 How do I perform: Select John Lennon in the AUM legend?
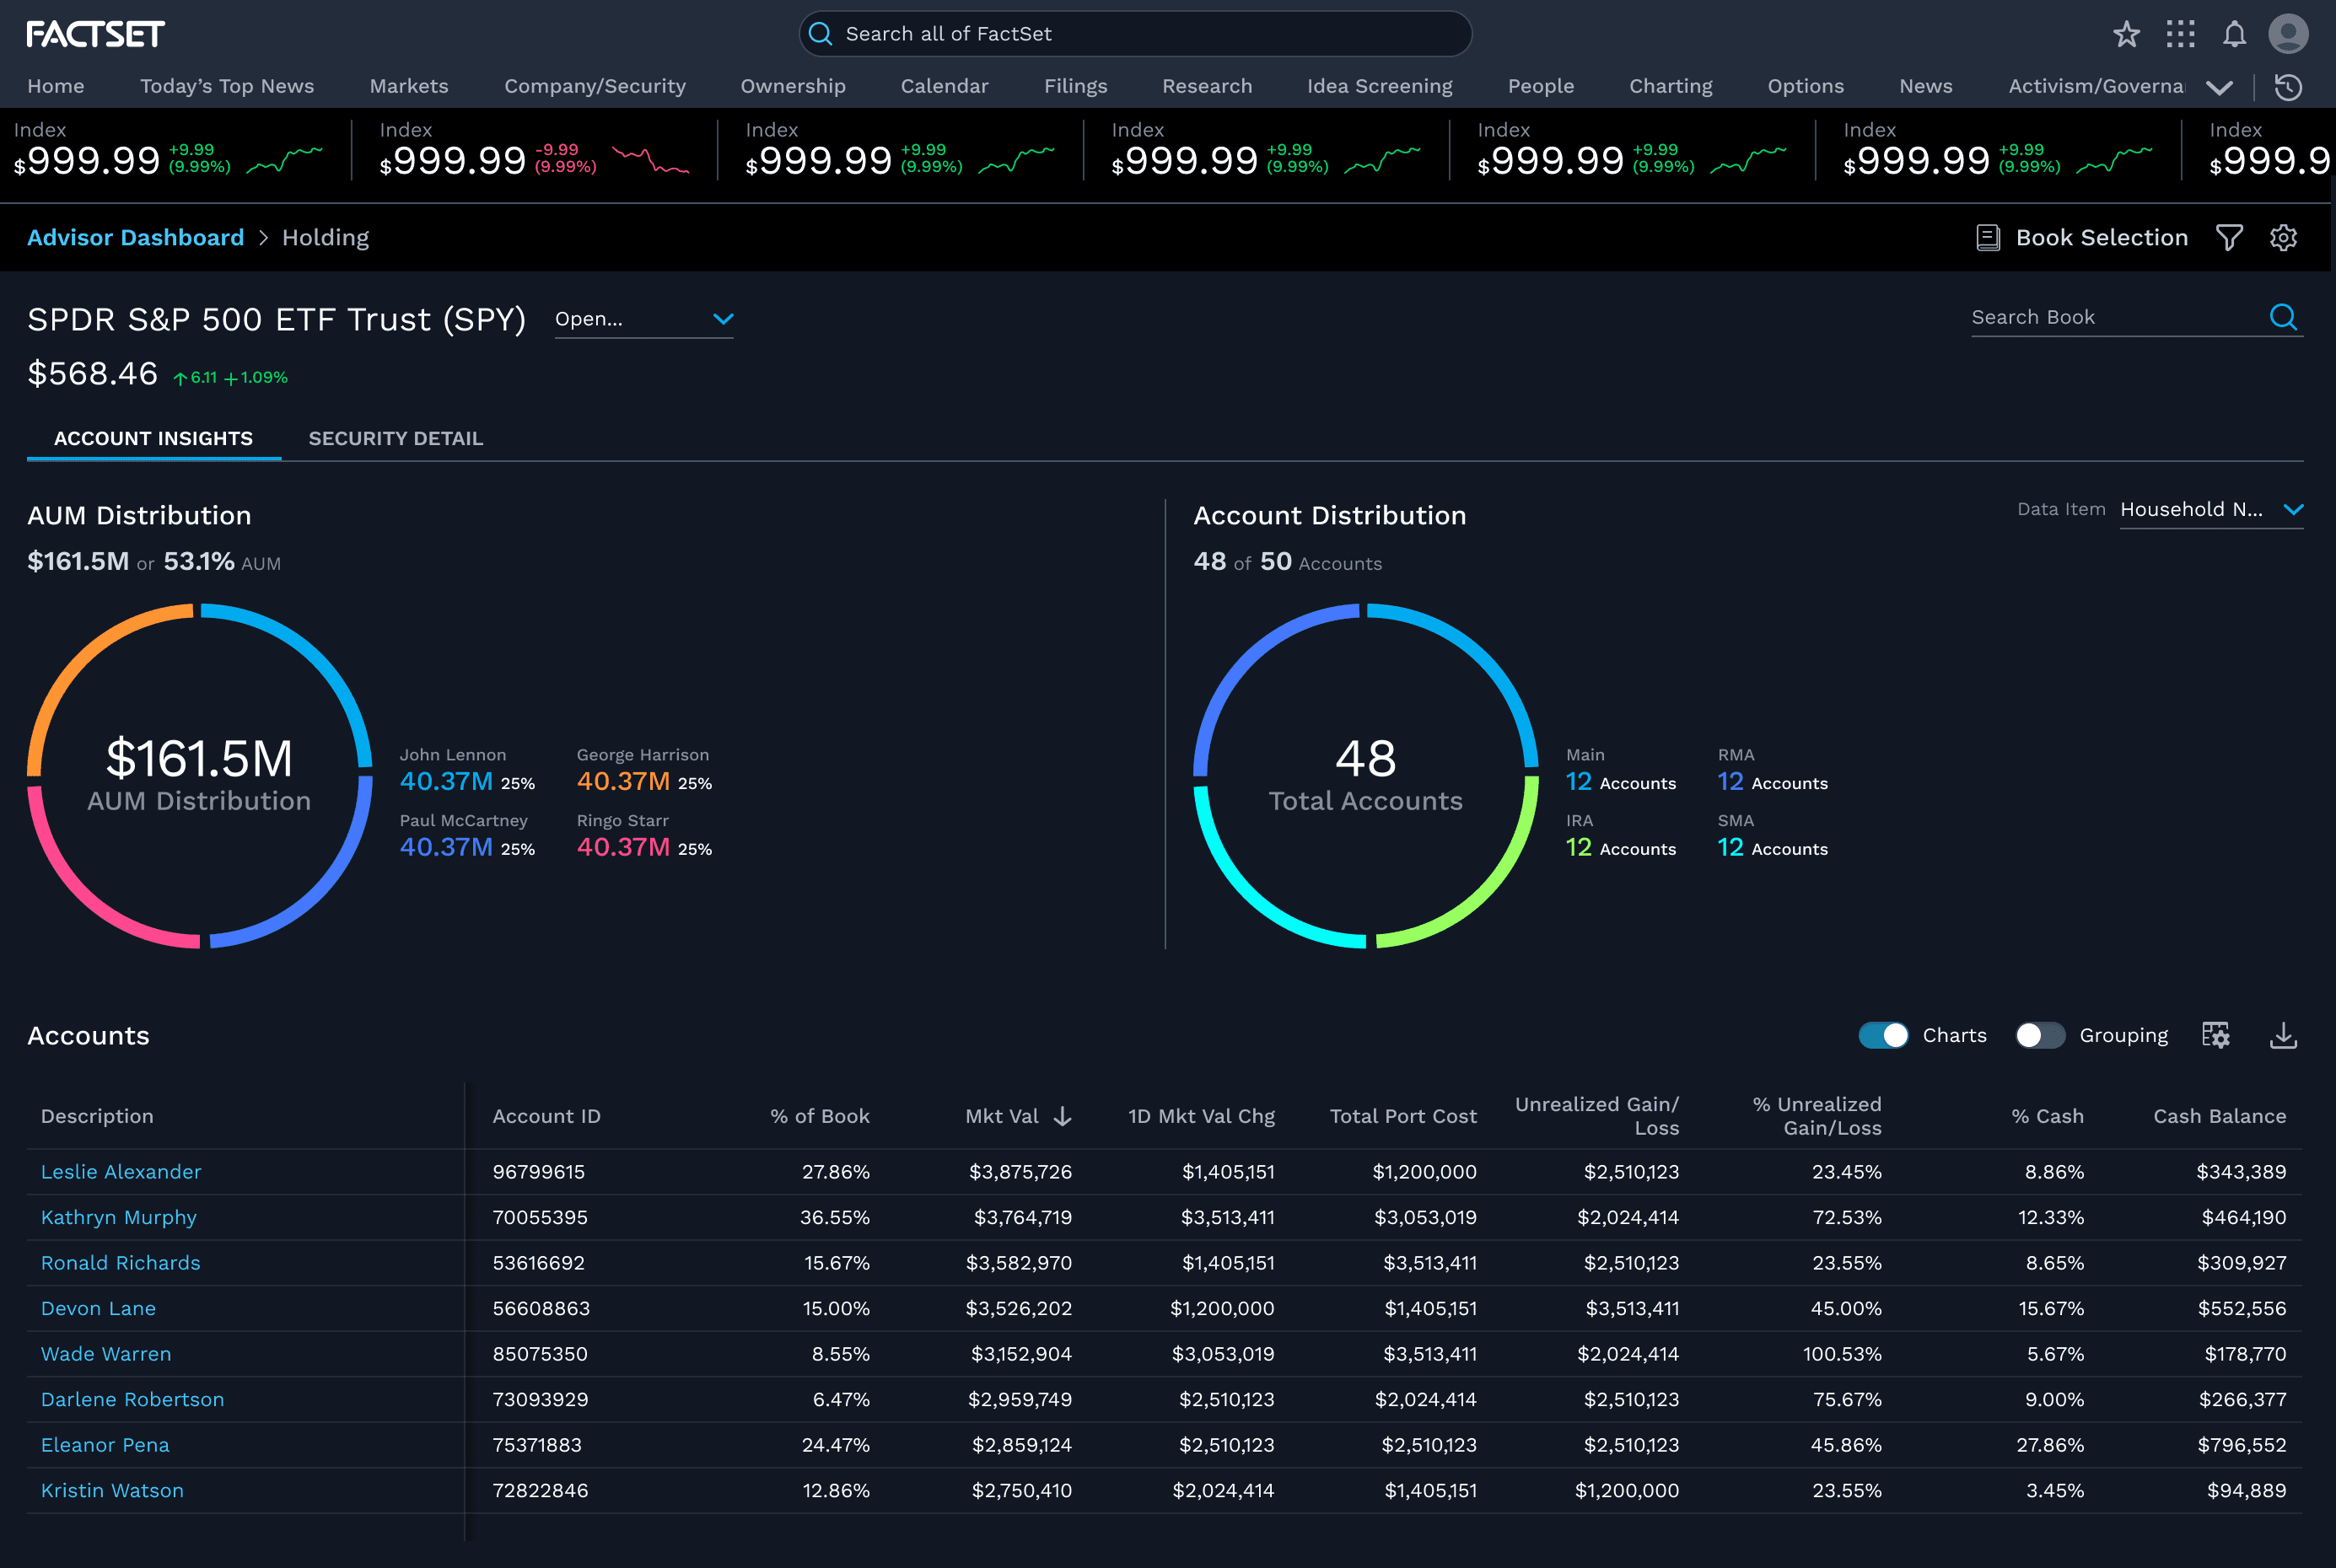467,770
